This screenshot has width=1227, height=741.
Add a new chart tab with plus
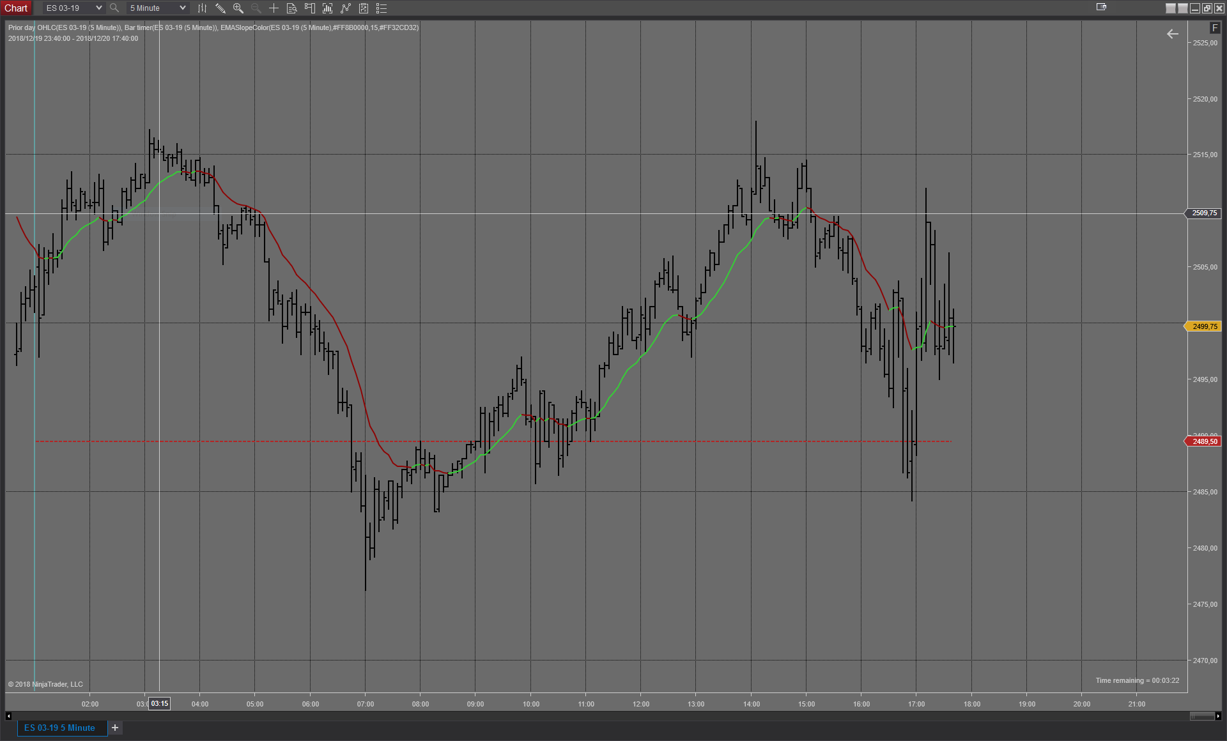(x=115, y=728)
